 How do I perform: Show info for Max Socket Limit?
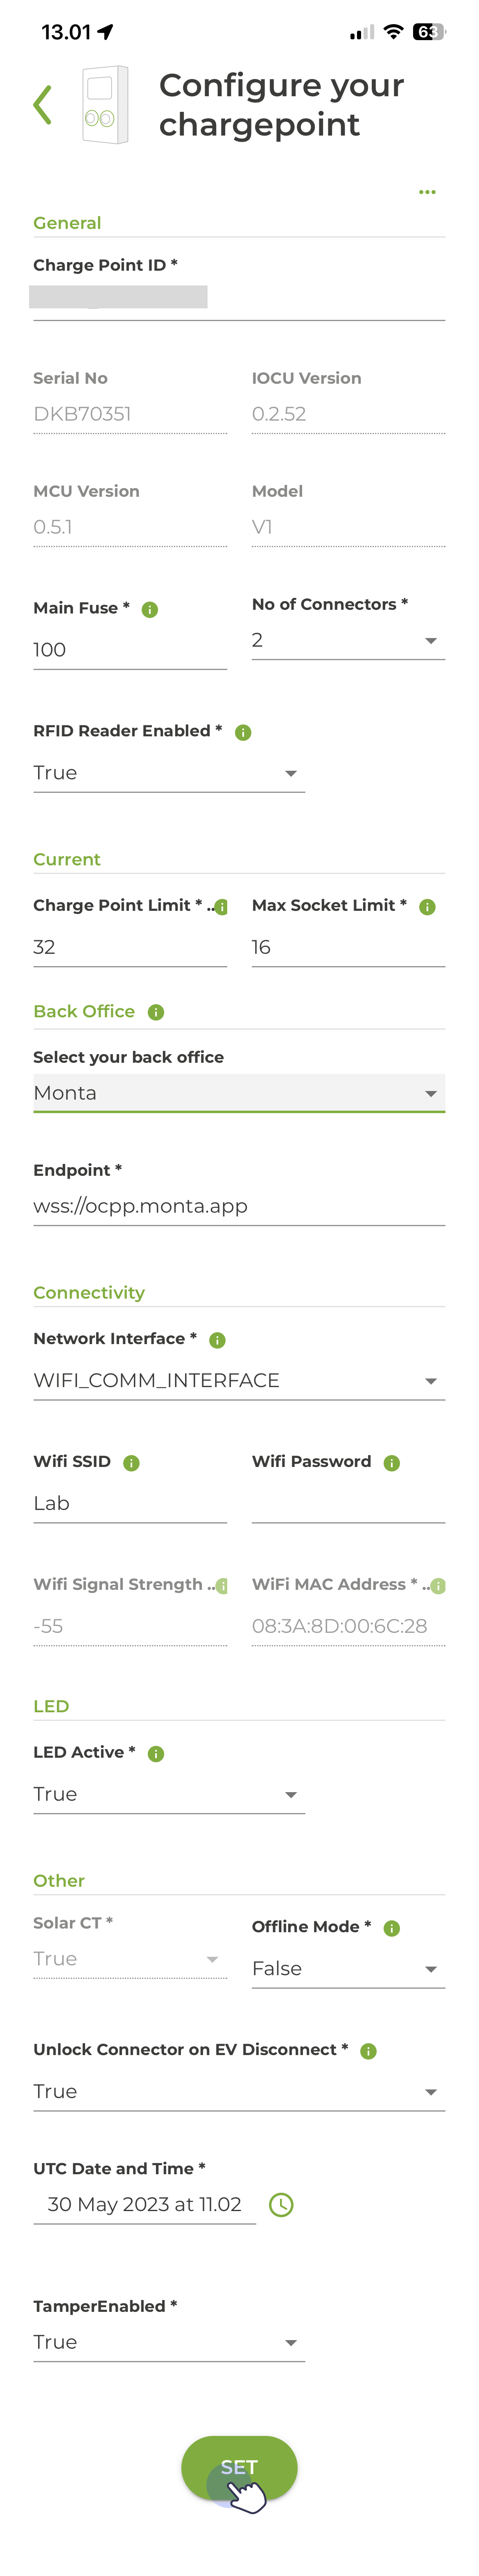pyautogui.click(x=427, y=907)
